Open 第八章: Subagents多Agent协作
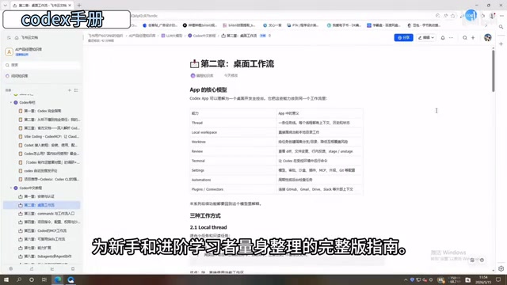This screenshot has height=285, width=507. point(45,256)
